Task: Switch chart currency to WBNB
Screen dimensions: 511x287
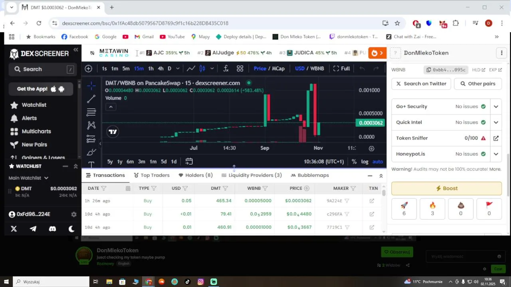Action: pos(317,69)
